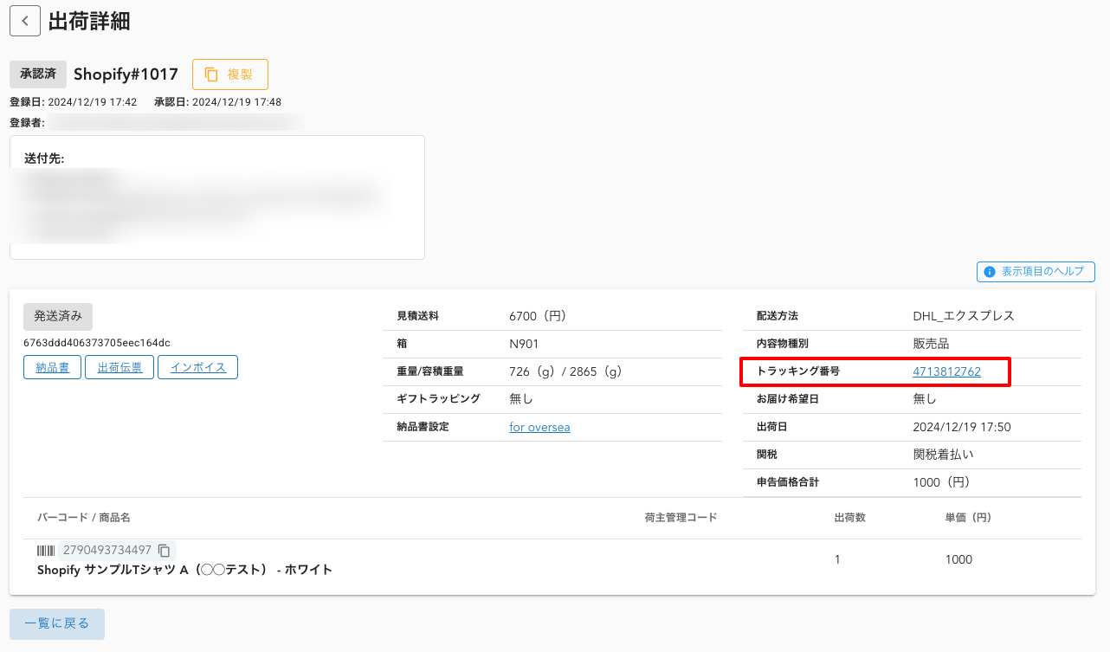The image size is (1110, 652).
Task: Open the 納品書 document
Action: pos(52,367)
